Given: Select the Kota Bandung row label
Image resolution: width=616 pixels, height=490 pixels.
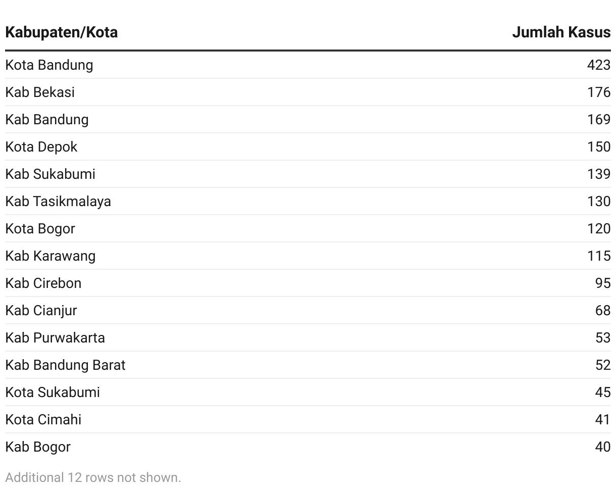Looking at the screenshot, I should point(49,65).
